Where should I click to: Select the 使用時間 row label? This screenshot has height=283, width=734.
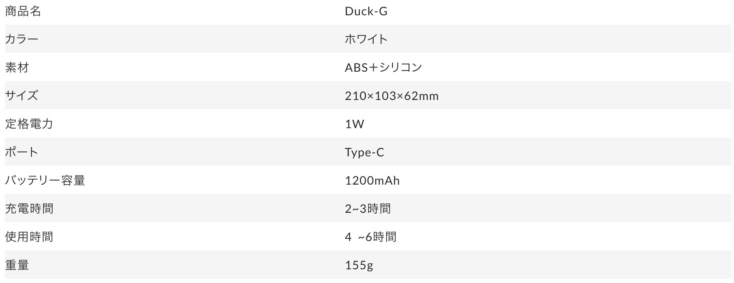pyautogui.click(x=29, y=237)
